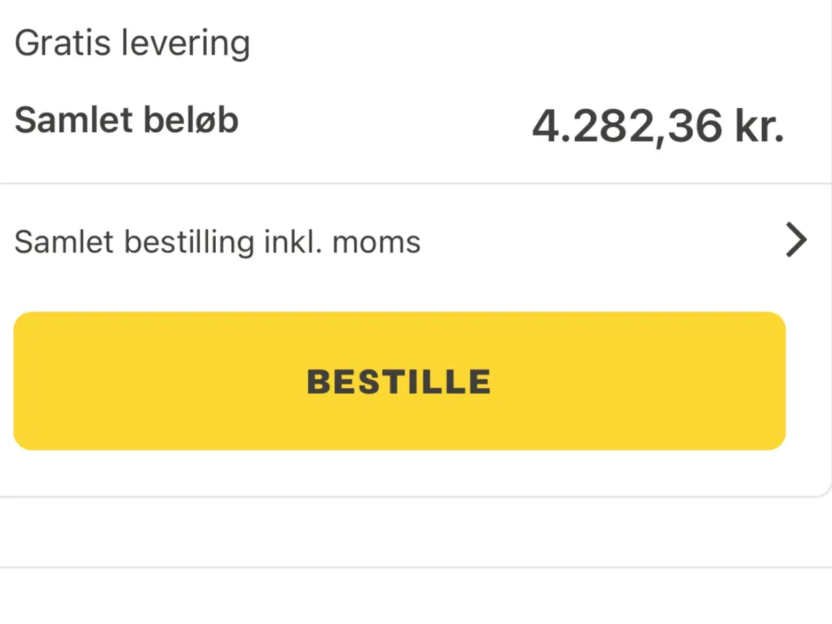Click the word 'Samlet' in bold label

coord(73,120)
